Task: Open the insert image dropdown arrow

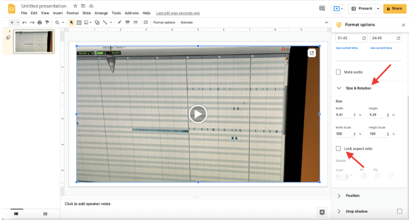Action: pos(90,23)
